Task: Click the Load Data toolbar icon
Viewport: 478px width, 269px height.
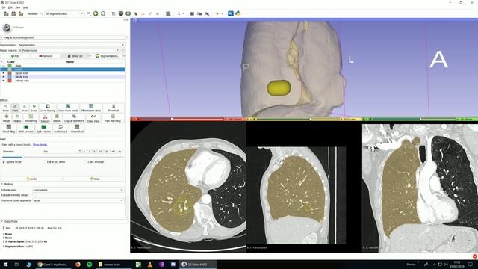Action: pos(6,13)
